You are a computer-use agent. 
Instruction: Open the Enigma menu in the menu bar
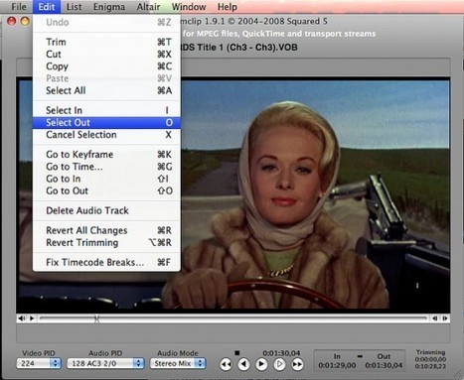(x=109, y=7)
